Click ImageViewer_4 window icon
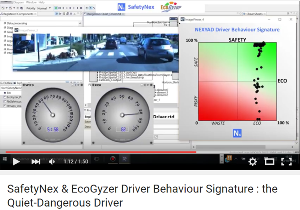 click(183, 19)
